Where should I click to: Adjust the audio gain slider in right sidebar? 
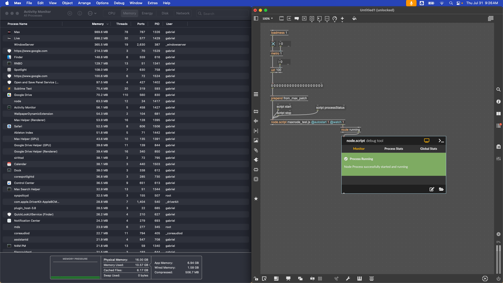(498, 259)
